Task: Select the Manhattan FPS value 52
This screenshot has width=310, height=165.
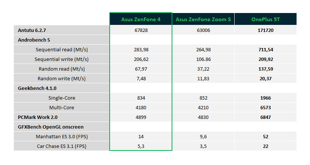Action: [x=266, y=136]
